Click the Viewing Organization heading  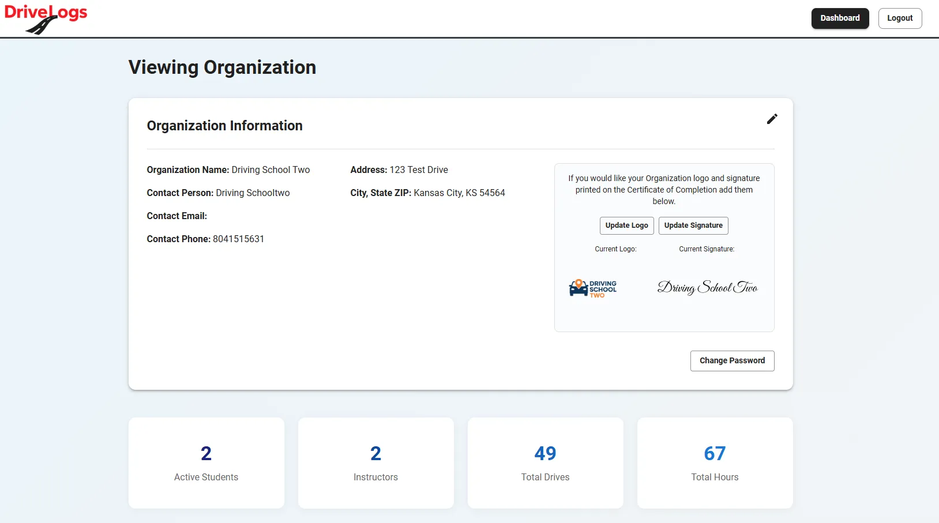222,67
